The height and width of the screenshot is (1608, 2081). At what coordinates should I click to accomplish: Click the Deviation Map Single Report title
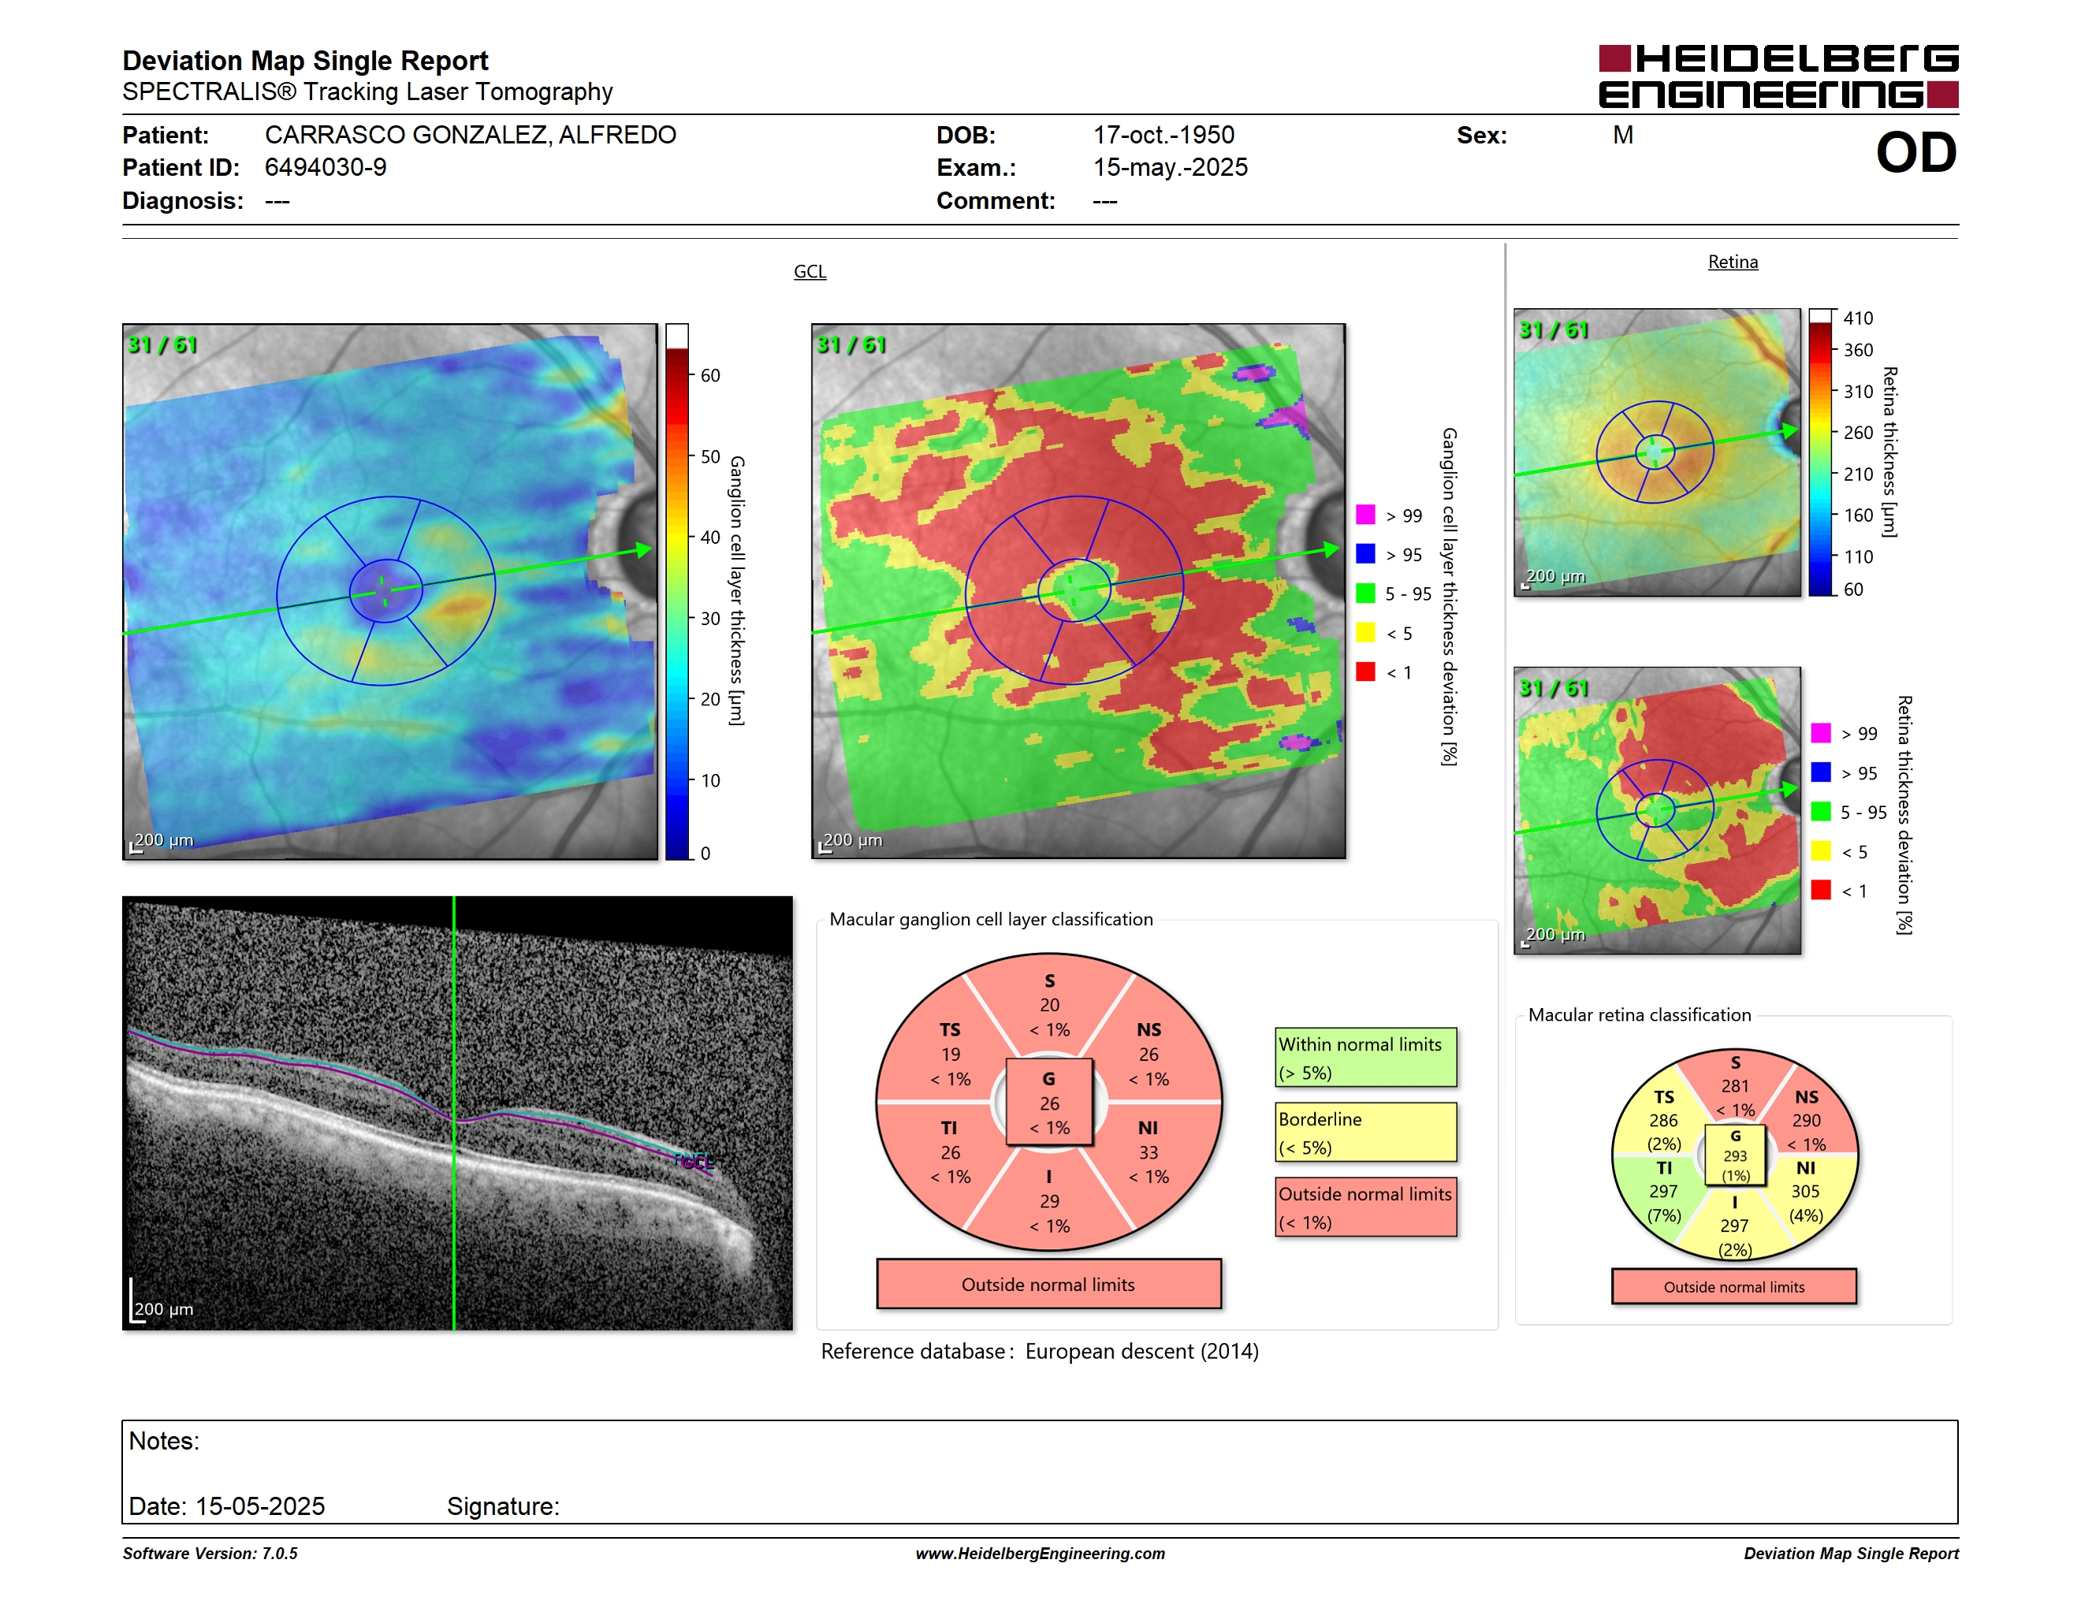(x=305, y=61)
